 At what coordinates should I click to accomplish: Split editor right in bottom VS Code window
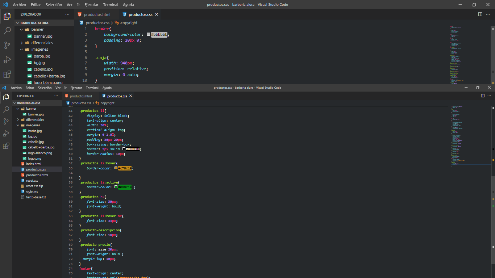tap(483, 96)
